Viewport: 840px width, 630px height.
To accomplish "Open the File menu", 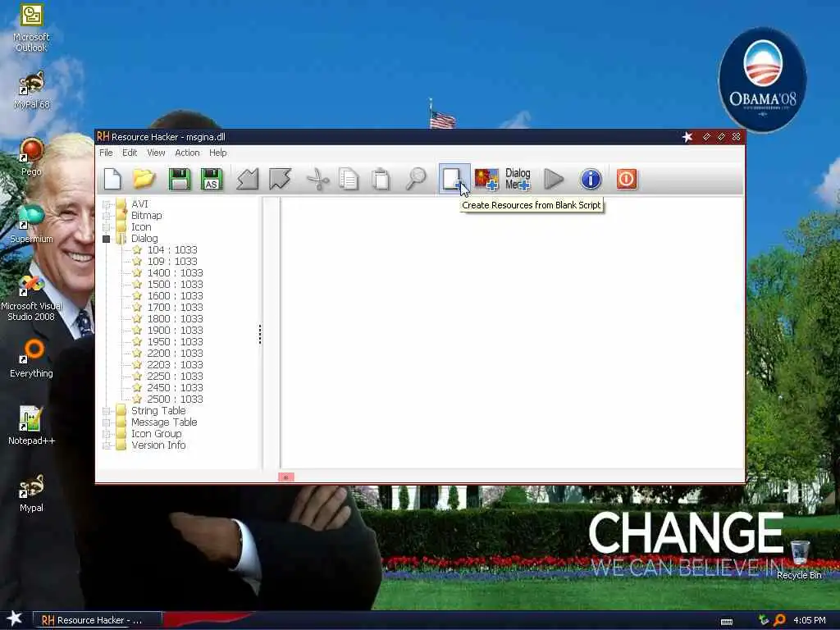I will tap(106, 153).
